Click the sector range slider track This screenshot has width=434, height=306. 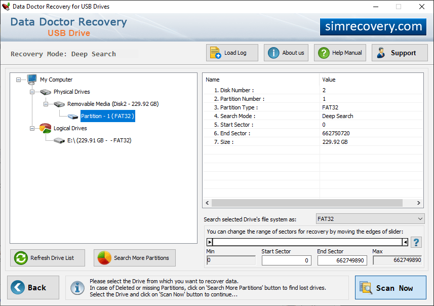coord(307,242)
